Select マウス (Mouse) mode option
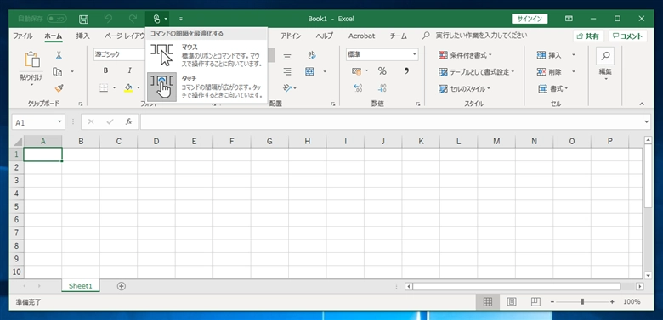Image resolution: width=663 pixels, height=320 pixels. pyautogui.click(x=207, y=55)
